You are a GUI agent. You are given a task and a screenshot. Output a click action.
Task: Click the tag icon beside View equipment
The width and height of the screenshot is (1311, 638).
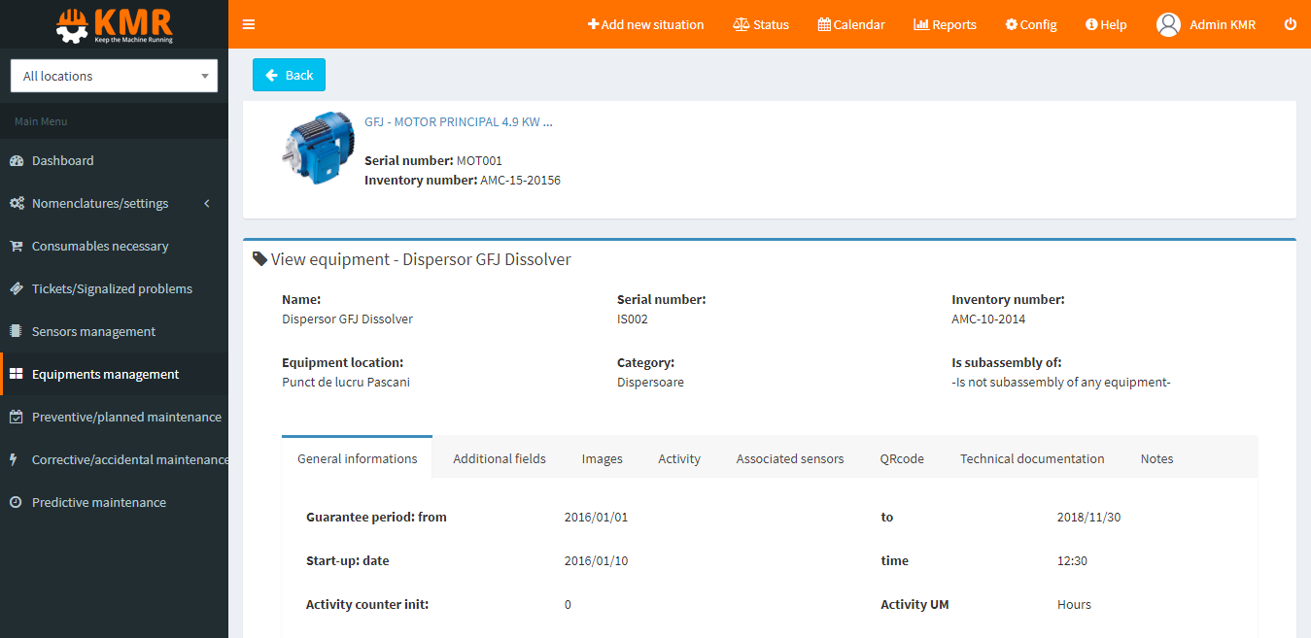tap(259, 259)
